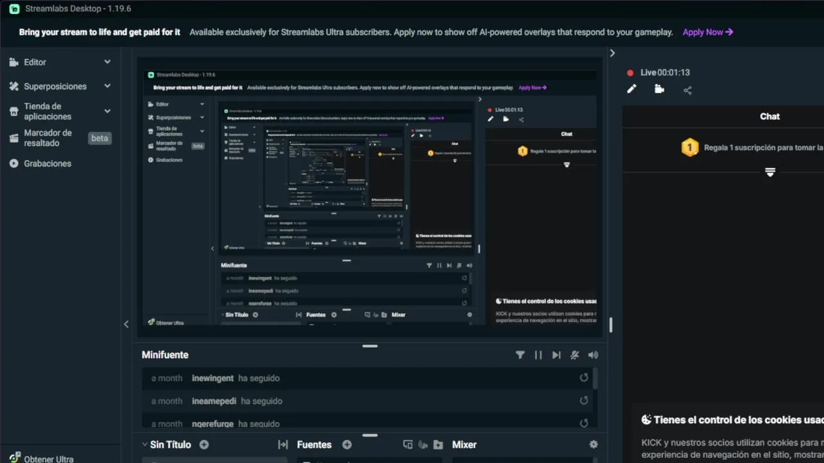Toggle mute event sounds in Minifuente
The height and width of the screenshot is (463, 824).
pos(575,355)
